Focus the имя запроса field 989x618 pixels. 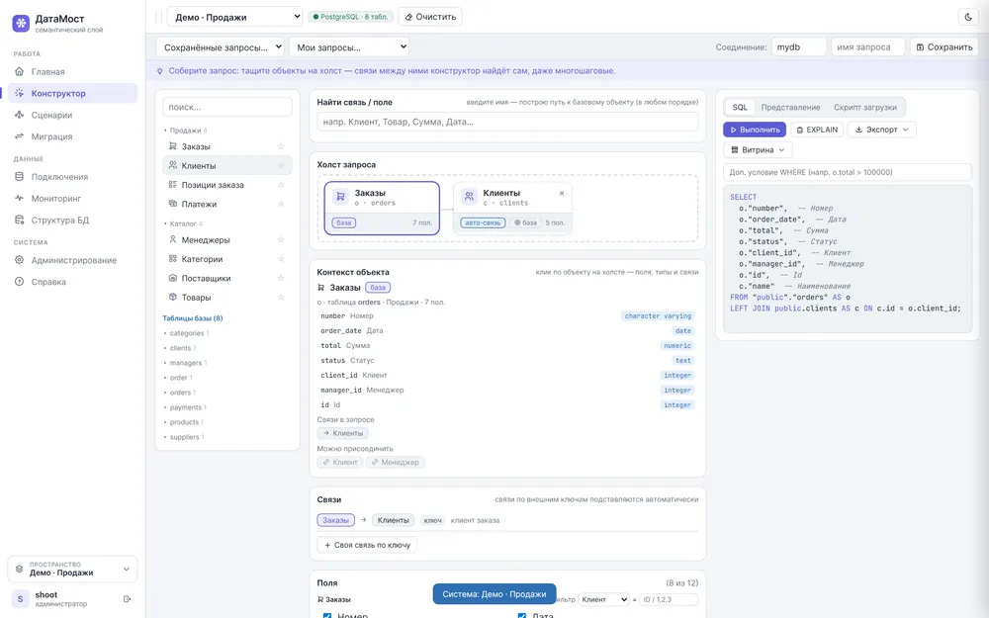tap(868, 47)
